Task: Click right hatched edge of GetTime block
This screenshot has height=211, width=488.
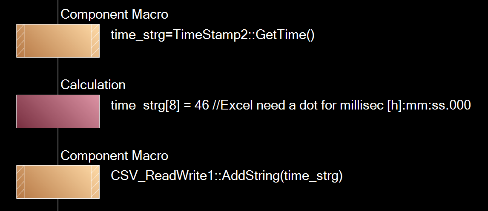Action: 95,41
